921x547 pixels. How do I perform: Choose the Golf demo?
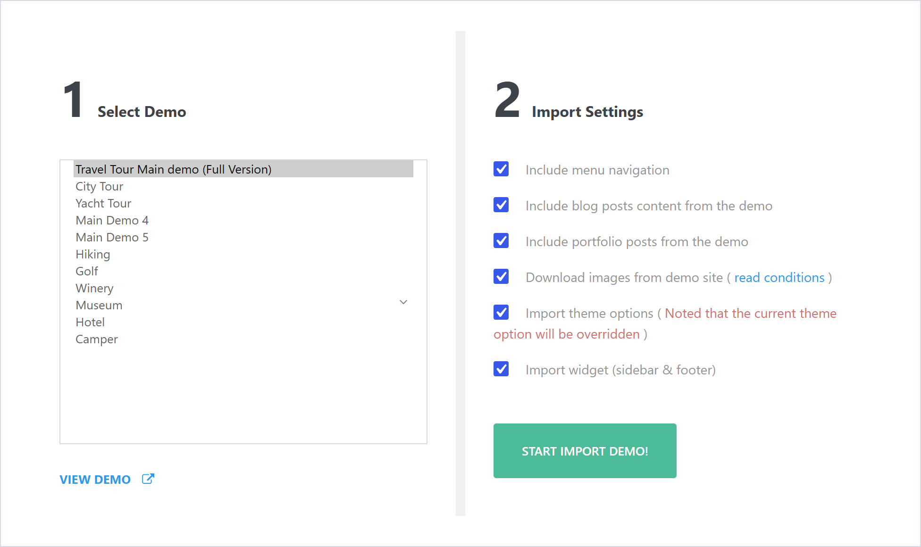pyautogui.click(x=243, y=271)
